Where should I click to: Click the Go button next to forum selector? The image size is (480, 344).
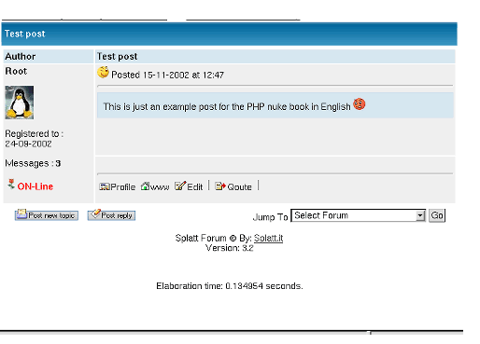click(437, 215)
